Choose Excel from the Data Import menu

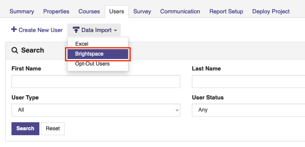[98, 44]
